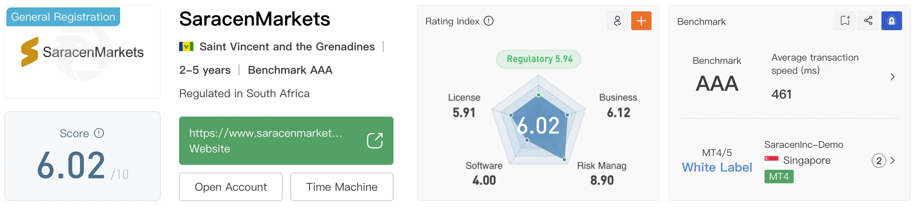Click the user profile icon in Rating Index
The height and width of the screenshot is (207, 917).
pos(617,21)
